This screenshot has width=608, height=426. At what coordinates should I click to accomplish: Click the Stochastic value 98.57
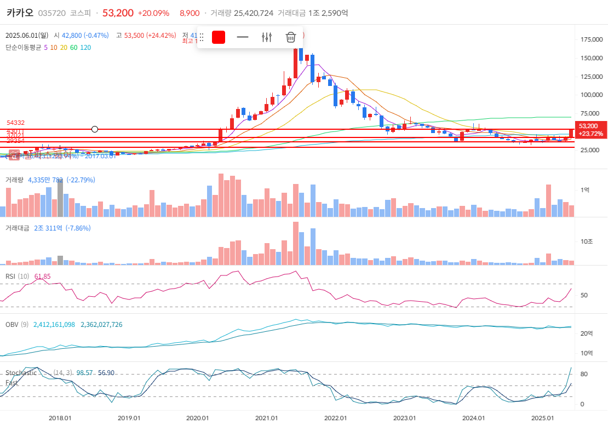[84, 373]
